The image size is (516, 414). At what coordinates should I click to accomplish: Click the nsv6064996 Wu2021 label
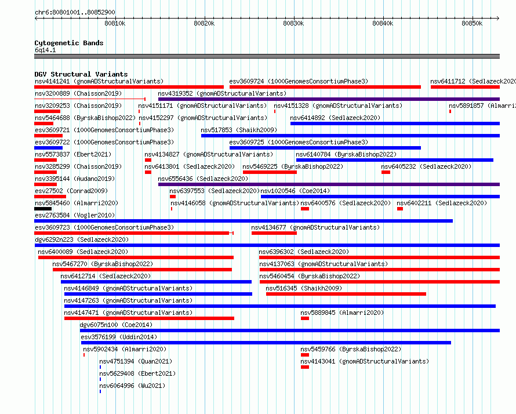pyautogui.click(x=132, y=386)
